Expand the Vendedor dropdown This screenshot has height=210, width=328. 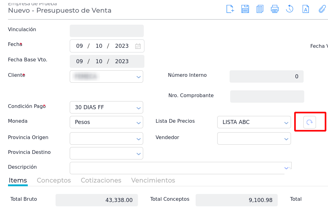click(x=286, y=139)
